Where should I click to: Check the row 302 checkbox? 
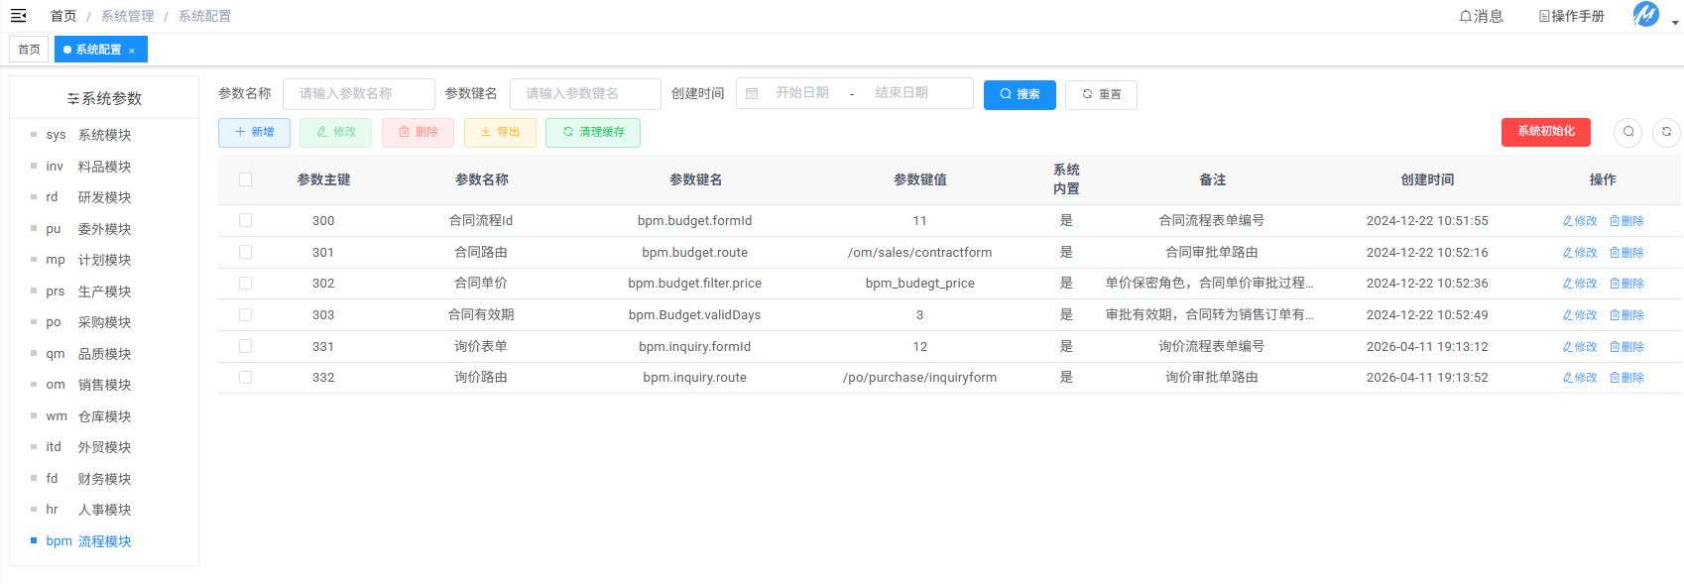point(245,283)
